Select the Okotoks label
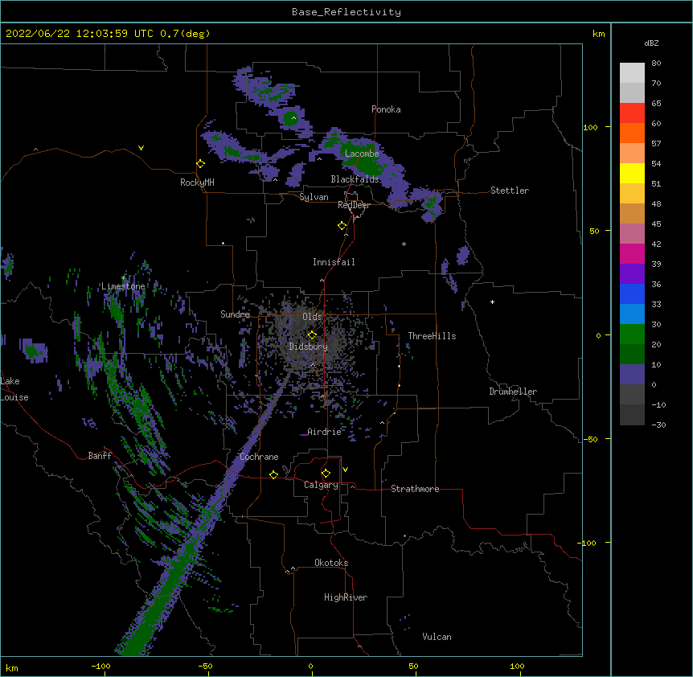 click(331, 563)
